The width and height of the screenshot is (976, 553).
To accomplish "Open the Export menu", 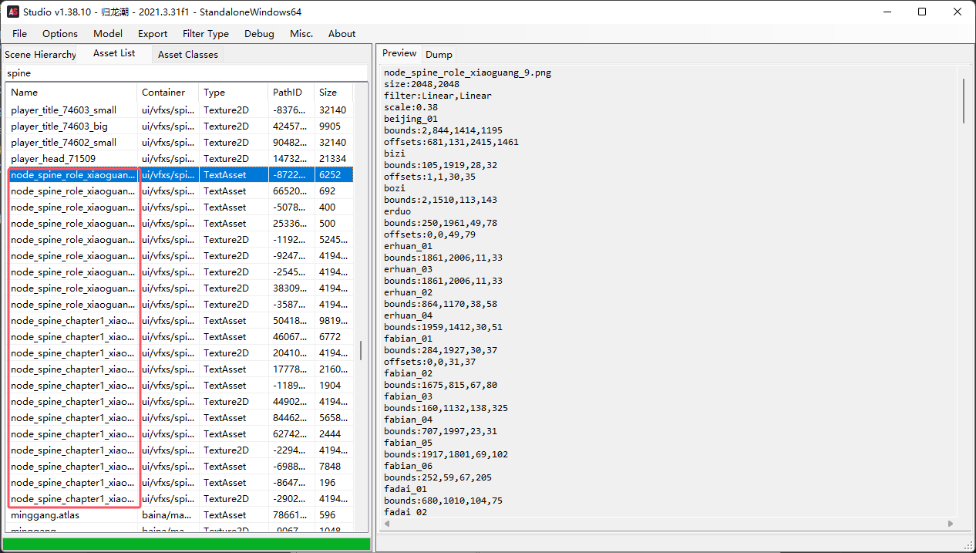I will tap(153, 33).
